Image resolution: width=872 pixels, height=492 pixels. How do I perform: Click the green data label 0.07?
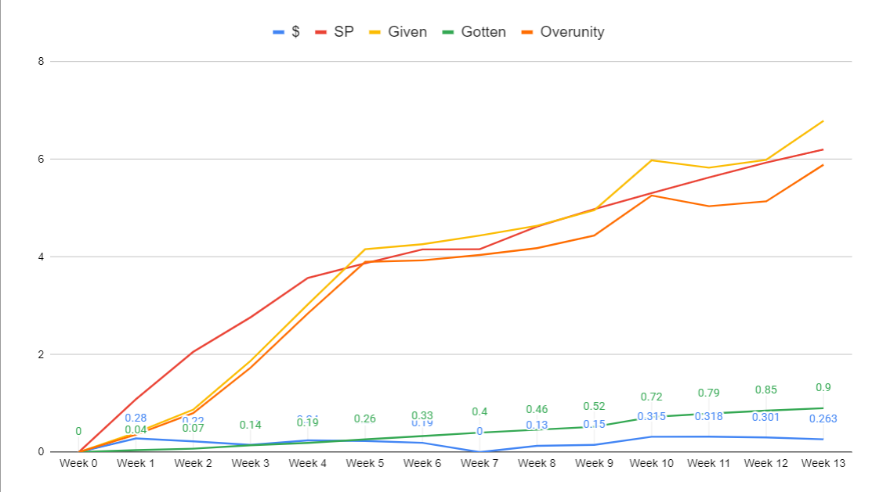click(x=193, y=428)
